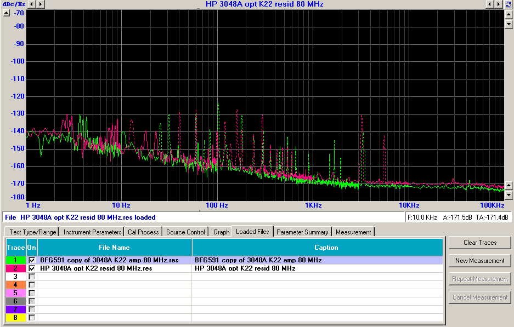Uncheck the On box for trace 2
Image resolution: width=514 pixels, height=327 pixels.
(x=32, y=268)
